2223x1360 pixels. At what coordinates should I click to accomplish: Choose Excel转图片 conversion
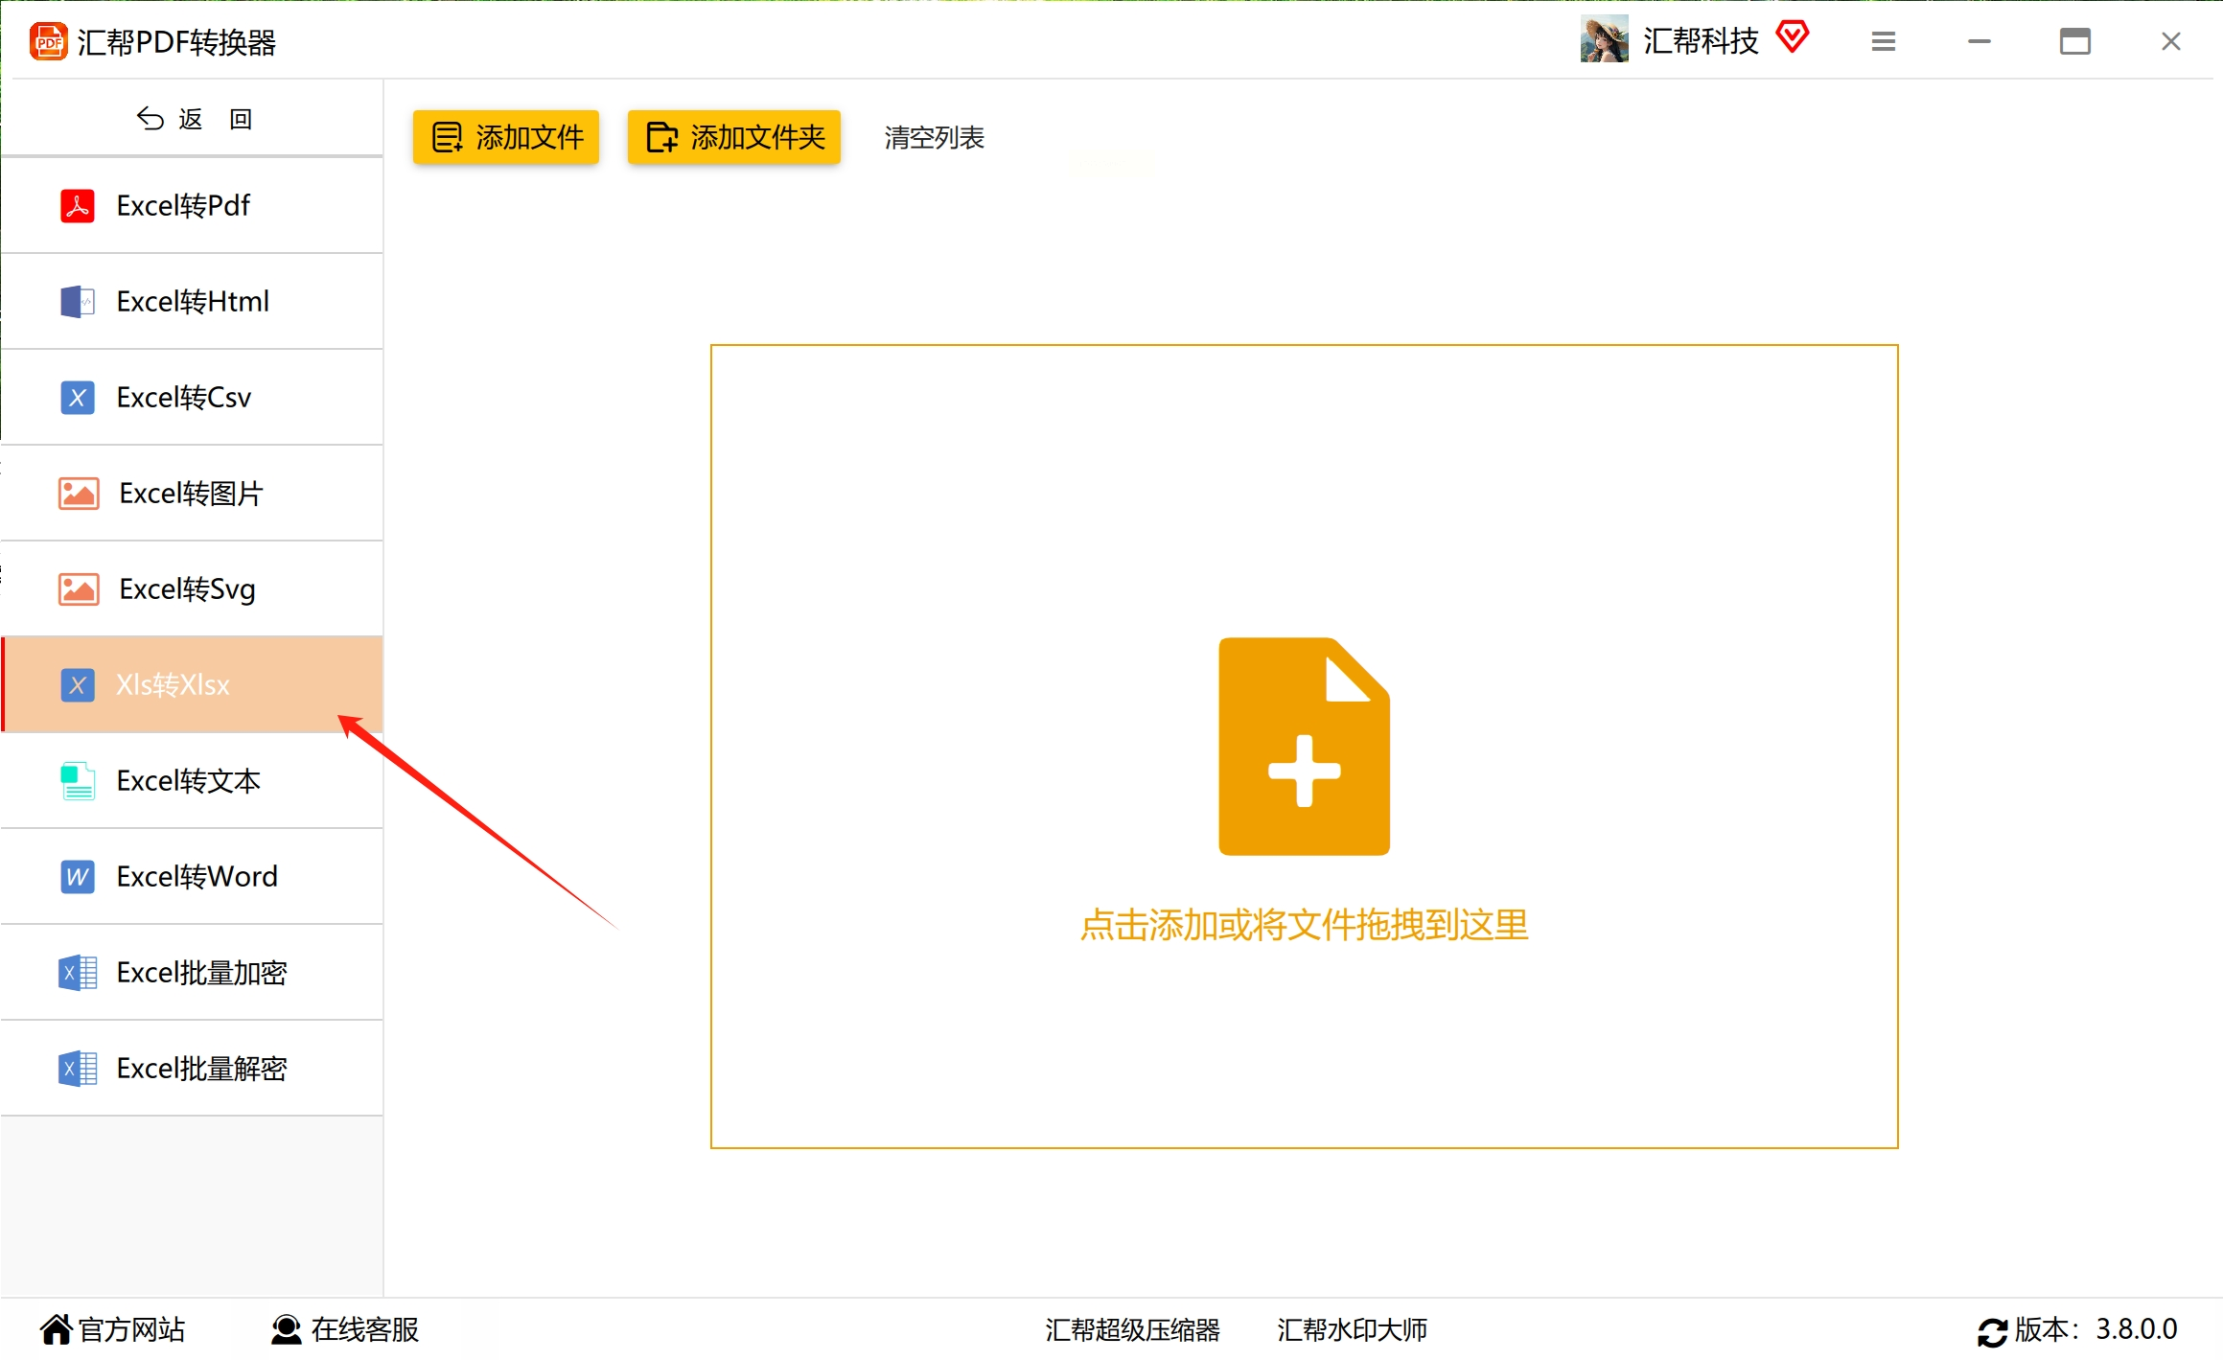point(192,493)
